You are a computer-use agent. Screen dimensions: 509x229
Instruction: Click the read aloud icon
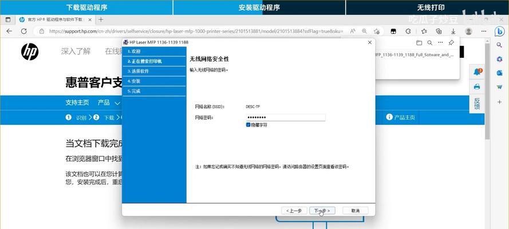point(353,31)
